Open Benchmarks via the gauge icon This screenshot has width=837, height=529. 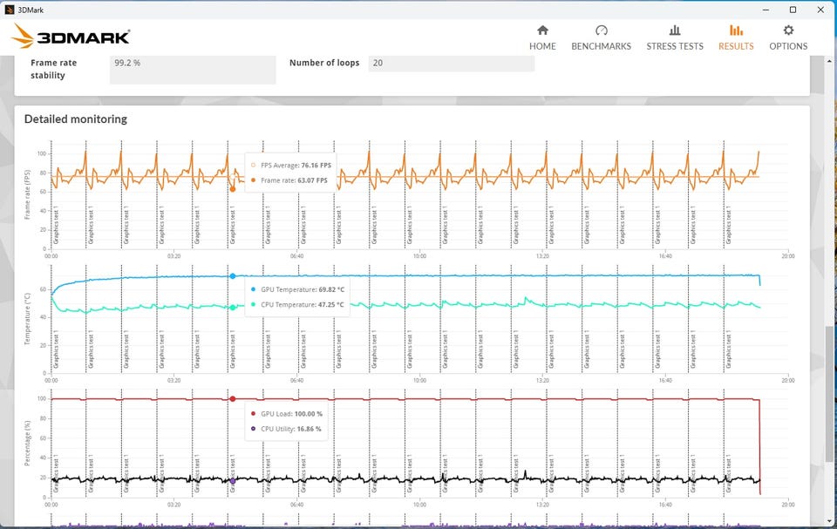click(x=601, y=31)
